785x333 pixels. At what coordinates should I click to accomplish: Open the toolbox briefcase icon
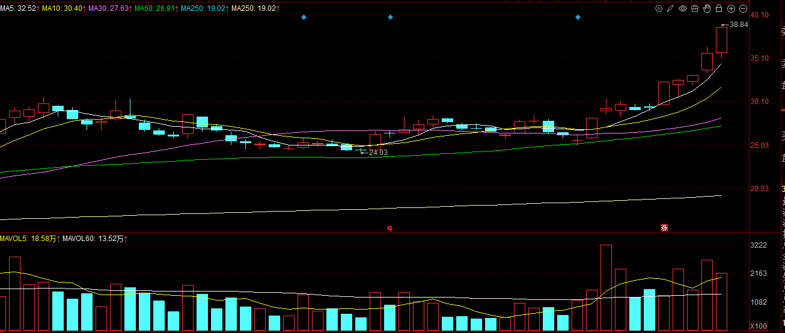[x=695, y=8]
